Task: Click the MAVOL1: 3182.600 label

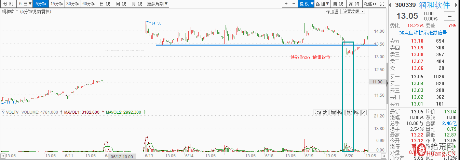Action: (81, 112)
